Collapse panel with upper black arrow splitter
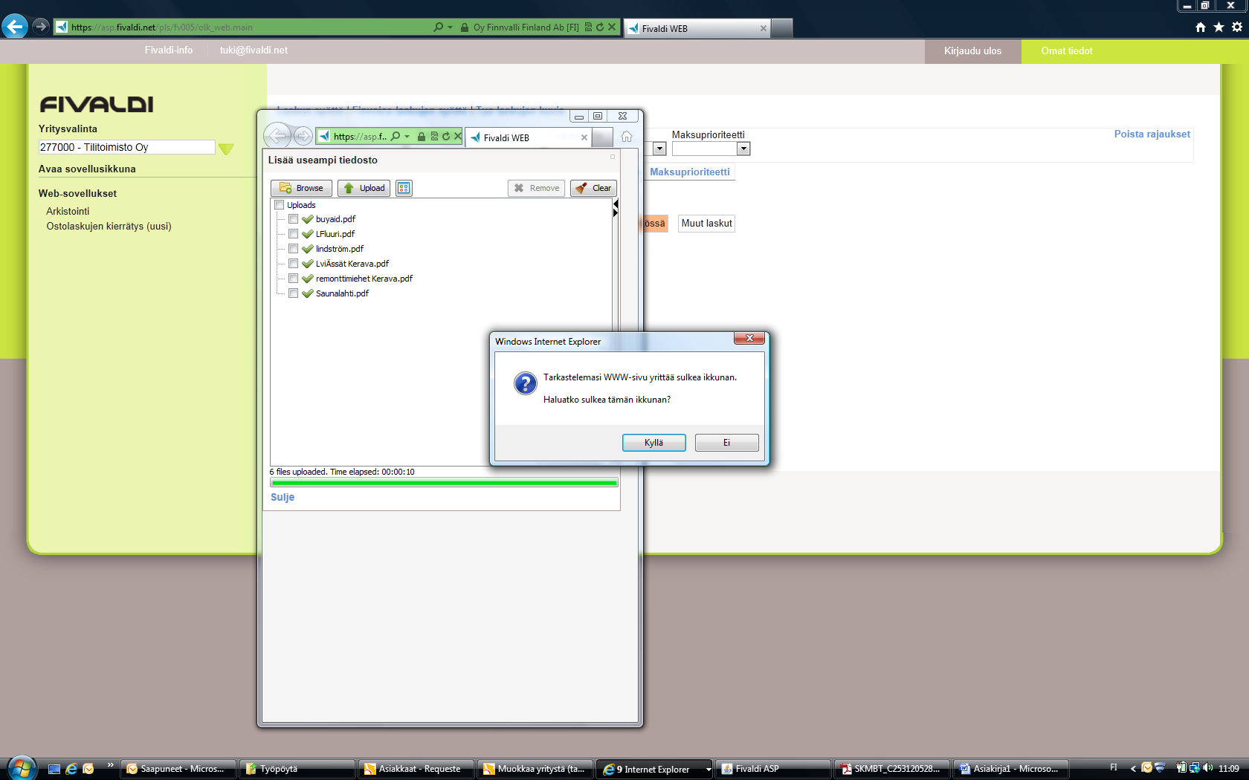1249x780 pixels. click(x=616, y=204)
